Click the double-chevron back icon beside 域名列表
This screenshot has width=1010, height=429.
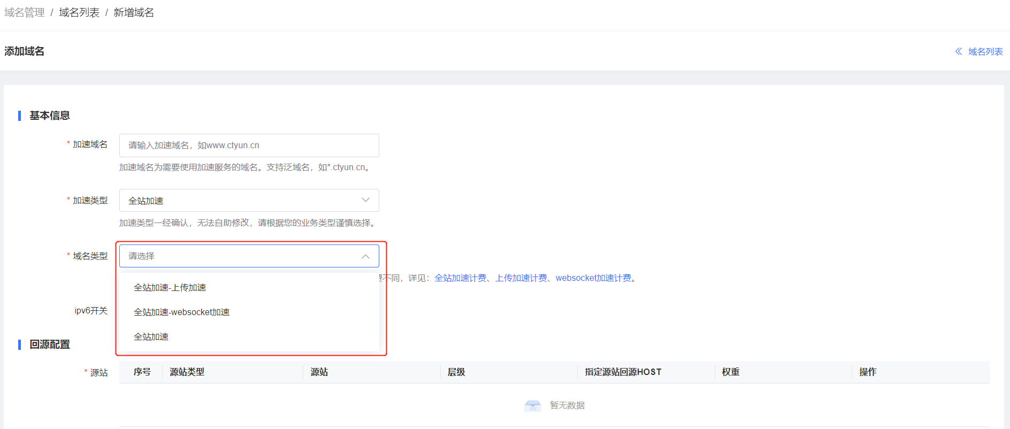[959, 51]
